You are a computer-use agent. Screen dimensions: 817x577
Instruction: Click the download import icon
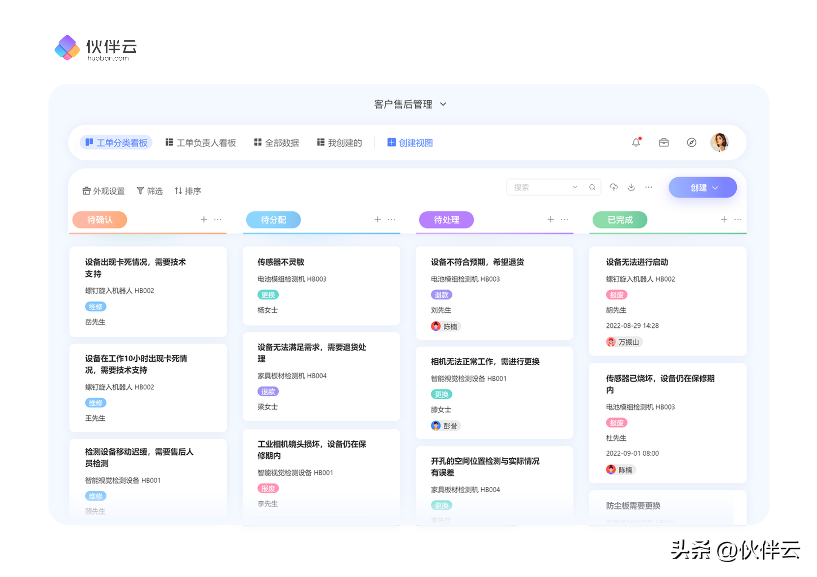click(x=631, y=187)
